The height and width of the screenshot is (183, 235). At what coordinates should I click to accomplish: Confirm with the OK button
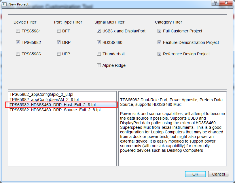(195, 174)
